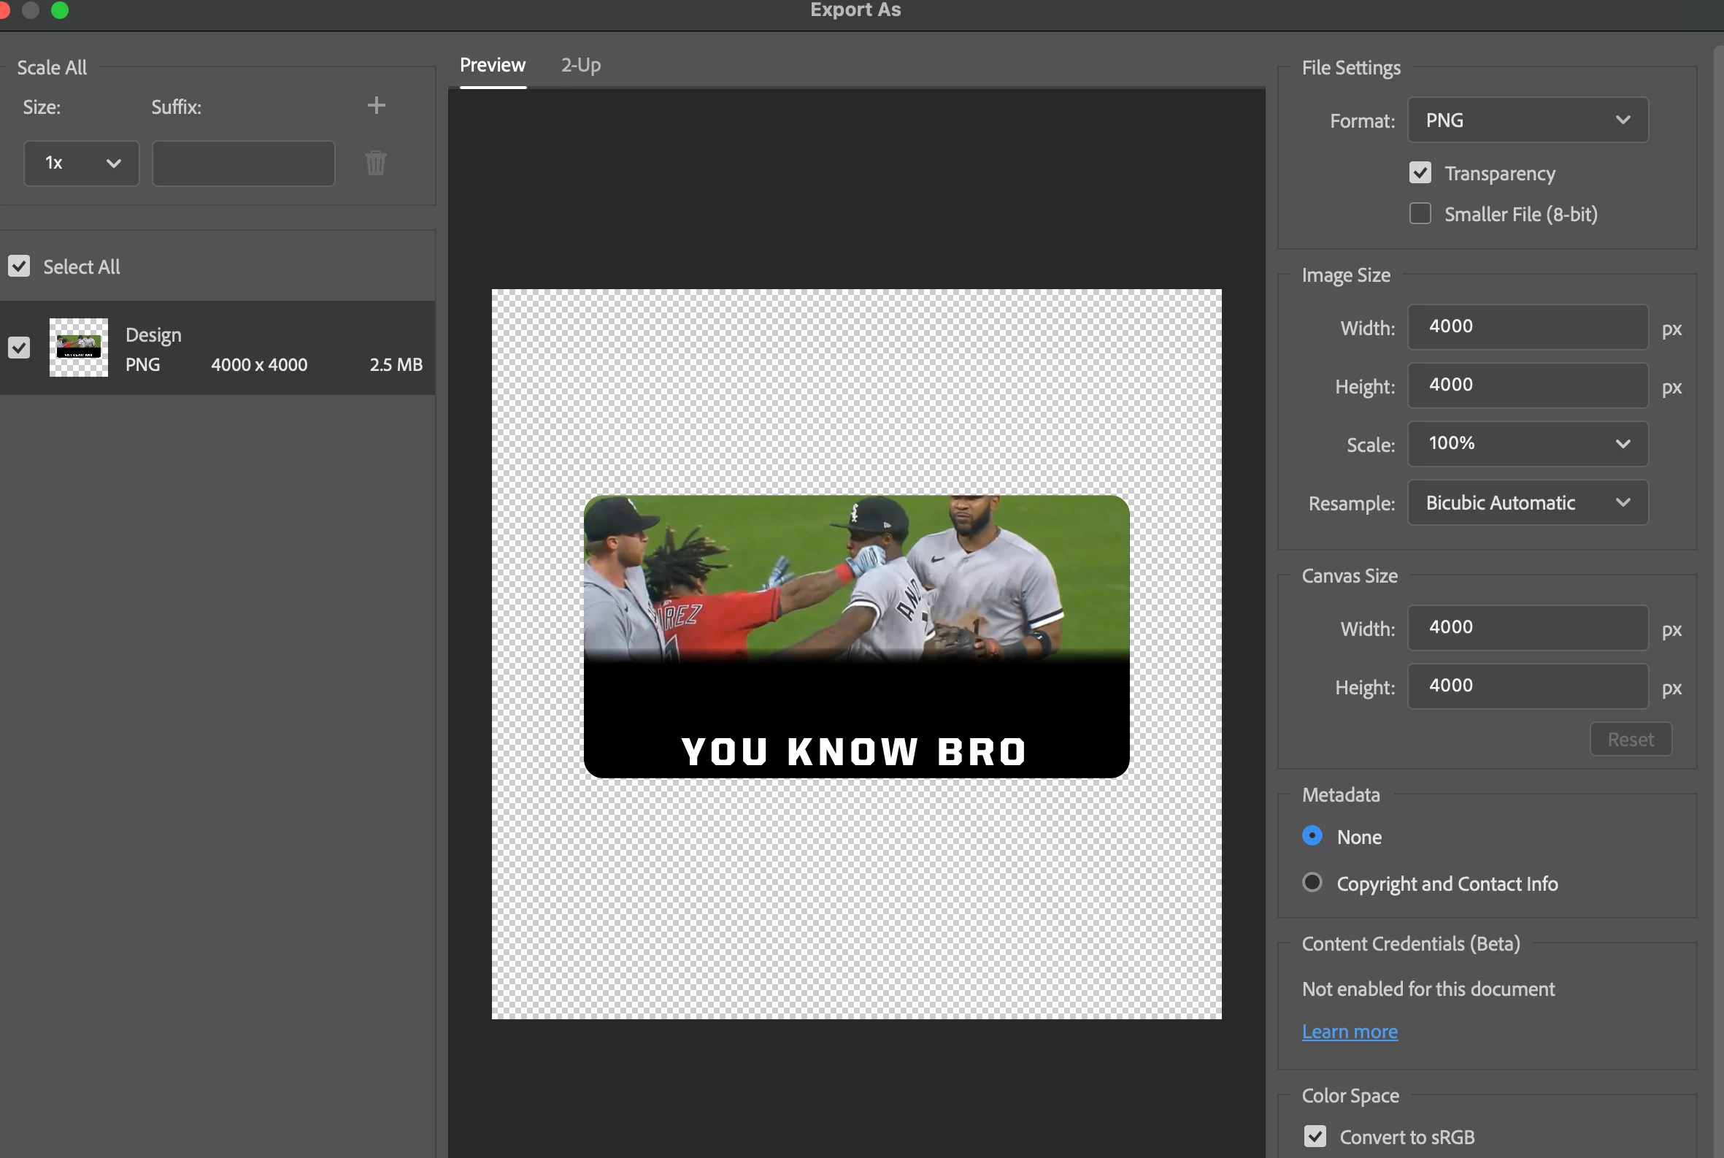Expand the Scale 100% dropdown

coord(1527,443)
